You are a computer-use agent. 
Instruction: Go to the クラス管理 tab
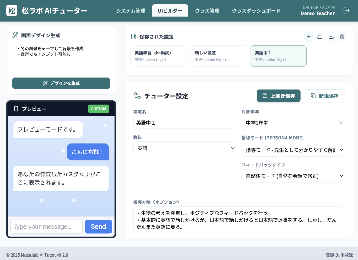click(x=207, y=11)
